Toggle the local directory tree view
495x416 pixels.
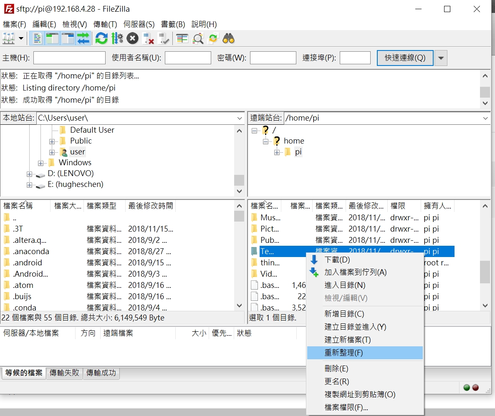pyautogui.click(x=53, y=38)
